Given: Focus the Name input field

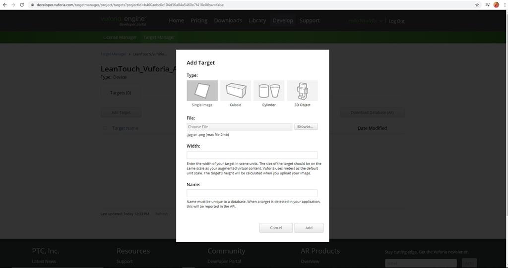Looking at the screenshot, I should click(x=252, y=193).
